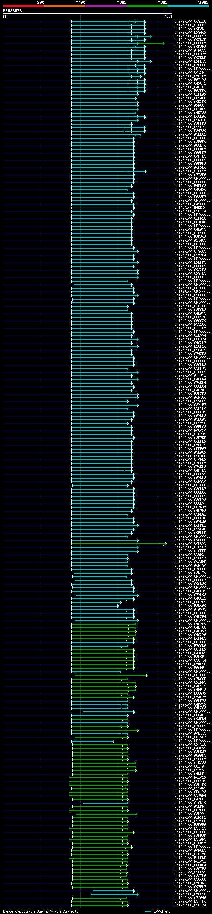The width and height of the screenshot is (212, 914).
Task: Open hit UniRef100_A7TJY1
Action: coord(190,376)
